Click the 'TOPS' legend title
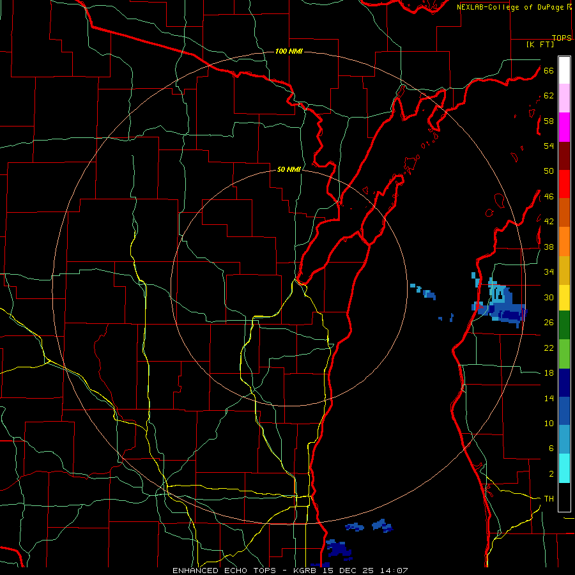 [x=562, y=38]
